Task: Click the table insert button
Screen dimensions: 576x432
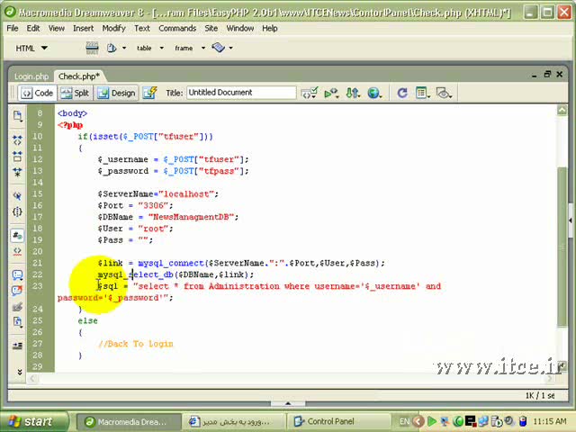Action: (x=144, y=48)
